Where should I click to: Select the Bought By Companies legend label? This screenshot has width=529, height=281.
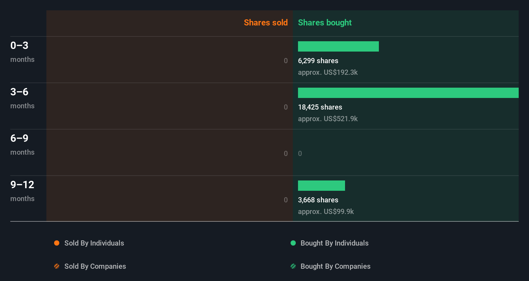click(x=335, y=266)
